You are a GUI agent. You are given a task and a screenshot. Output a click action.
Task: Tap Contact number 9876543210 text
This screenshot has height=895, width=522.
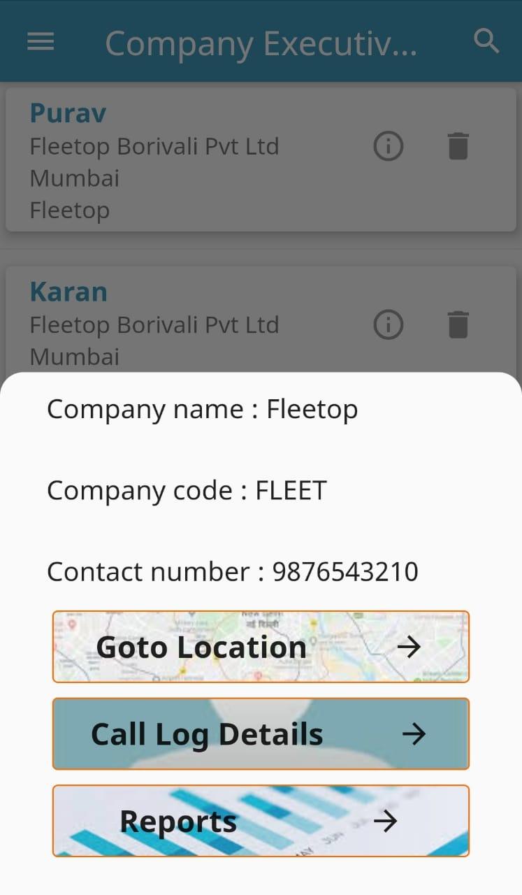pyautogui.click(x=233, y=571)
